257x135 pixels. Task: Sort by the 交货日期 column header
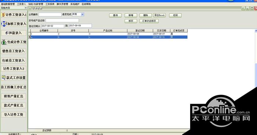point(162,31)
